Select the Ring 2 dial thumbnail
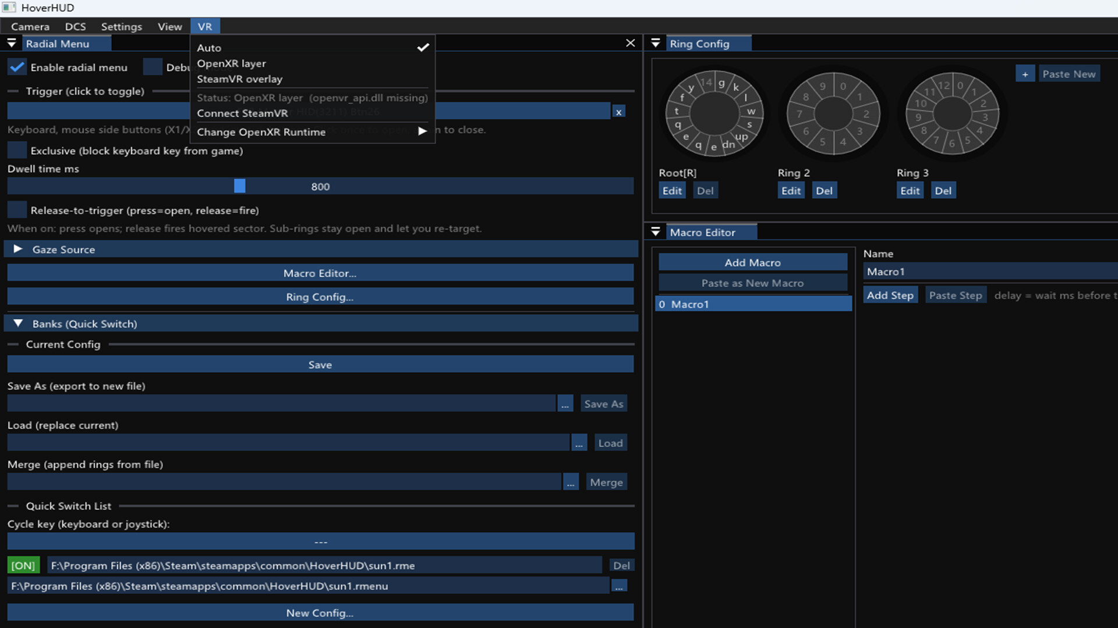Image resolution: width=1118 pixels, height=628 pixels. pos(833,113)
